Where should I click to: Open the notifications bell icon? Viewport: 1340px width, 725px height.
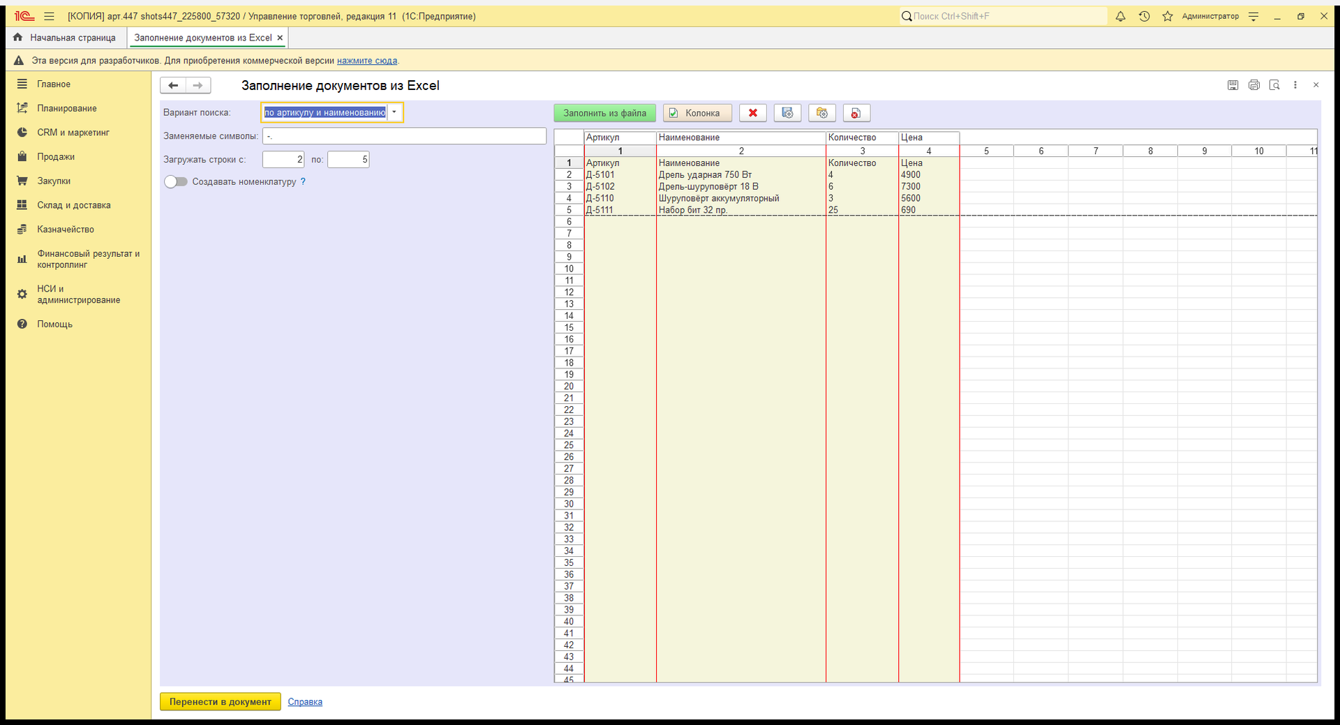point(1120,16)
